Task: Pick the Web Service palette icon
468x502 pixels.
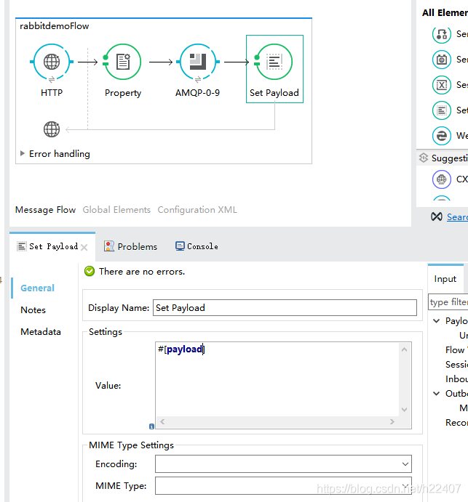Action: tap(442, 136)
